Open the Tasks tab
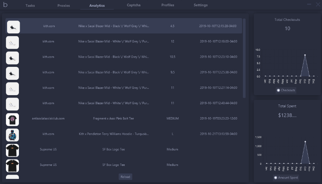The image size is (322, 184). pyautogui.click(x=30, y=6)
